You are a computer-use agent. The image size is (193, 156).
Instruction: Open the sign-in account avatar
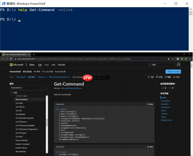pos(179,65)
